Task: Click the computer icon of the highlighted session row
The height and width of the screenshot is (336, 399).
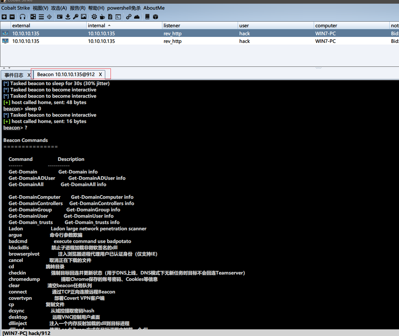Action: click(x=5, y=33)
